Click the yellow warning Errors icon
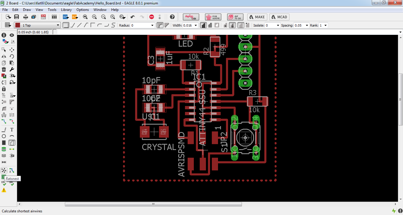403x215 pixels. [x=4, y=190]
